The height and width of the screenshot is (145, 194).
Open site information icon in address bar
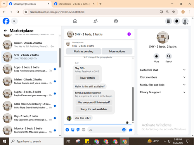(26, 12)
